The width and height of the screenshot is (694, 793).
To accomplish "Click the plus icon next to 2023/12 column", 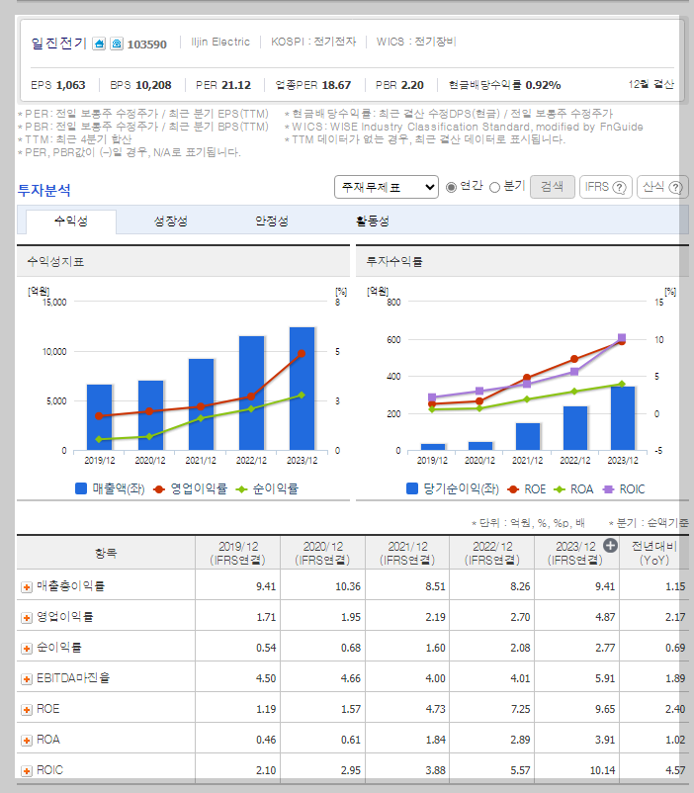I will 611,546.
